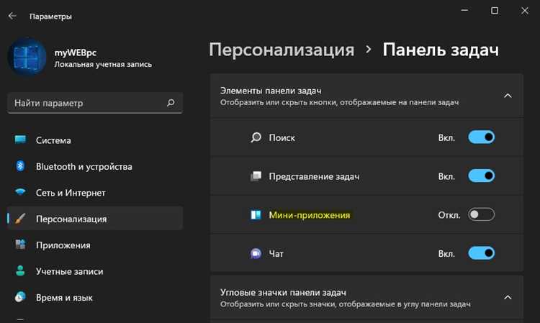Image resolution: width=540 pixels, height=323 pixels.
Task: Collapse Угловые значки панели задач chevron
Action: pyautogui.click(x=508, y=297)
